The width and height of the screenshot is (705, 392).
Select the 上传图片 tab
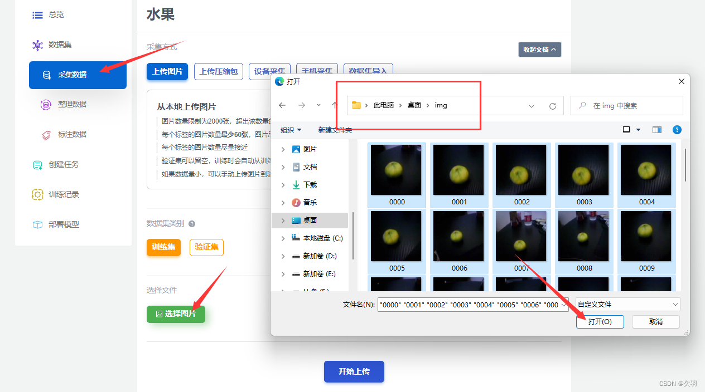(167, 71)
